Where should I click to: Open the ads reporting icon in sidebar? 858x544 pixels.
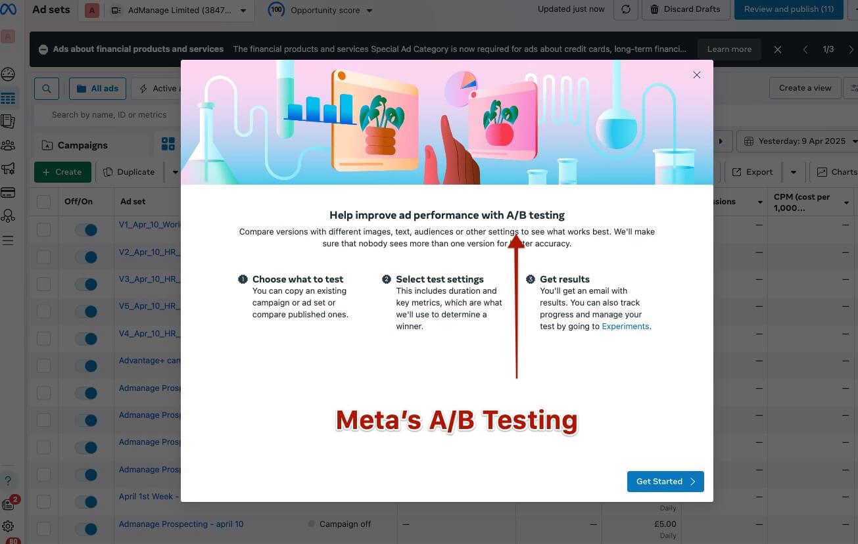[8, 122]
